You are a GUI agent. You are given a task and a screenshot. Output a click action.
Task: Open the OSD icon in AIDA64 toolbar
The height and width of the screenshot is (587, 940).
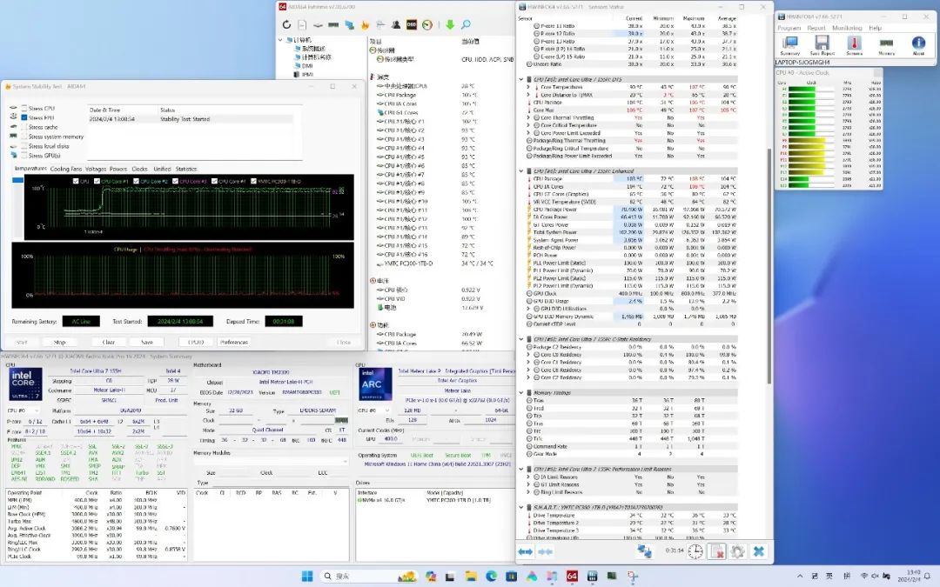pos(412,24)
